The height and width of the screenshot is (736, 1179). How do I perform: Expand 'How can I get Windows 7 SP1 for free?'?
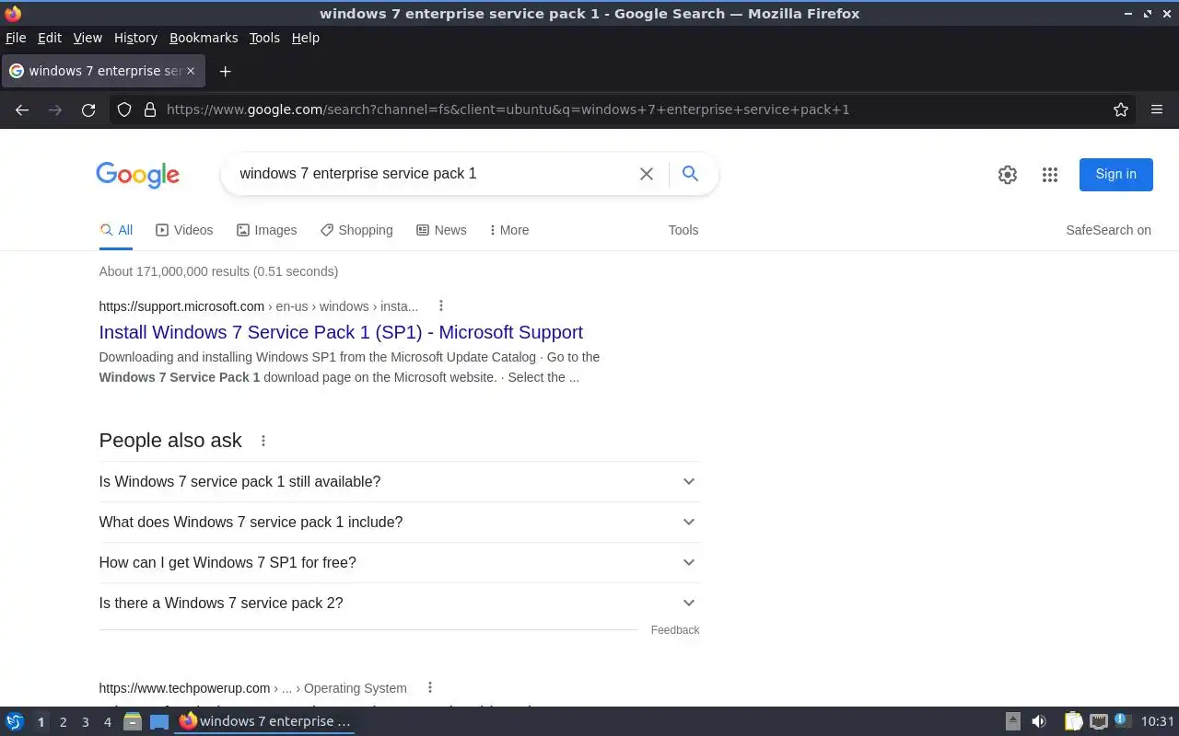[399, 562]
